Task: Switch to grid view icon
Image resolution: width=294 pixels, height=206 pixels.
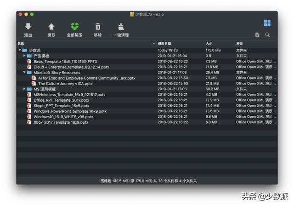Action: [x=267, y=23]
